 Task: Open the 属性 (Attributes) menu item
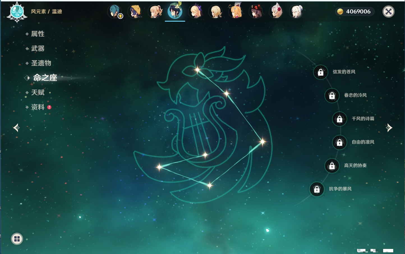pyautogui.click(x=38, y=34)
